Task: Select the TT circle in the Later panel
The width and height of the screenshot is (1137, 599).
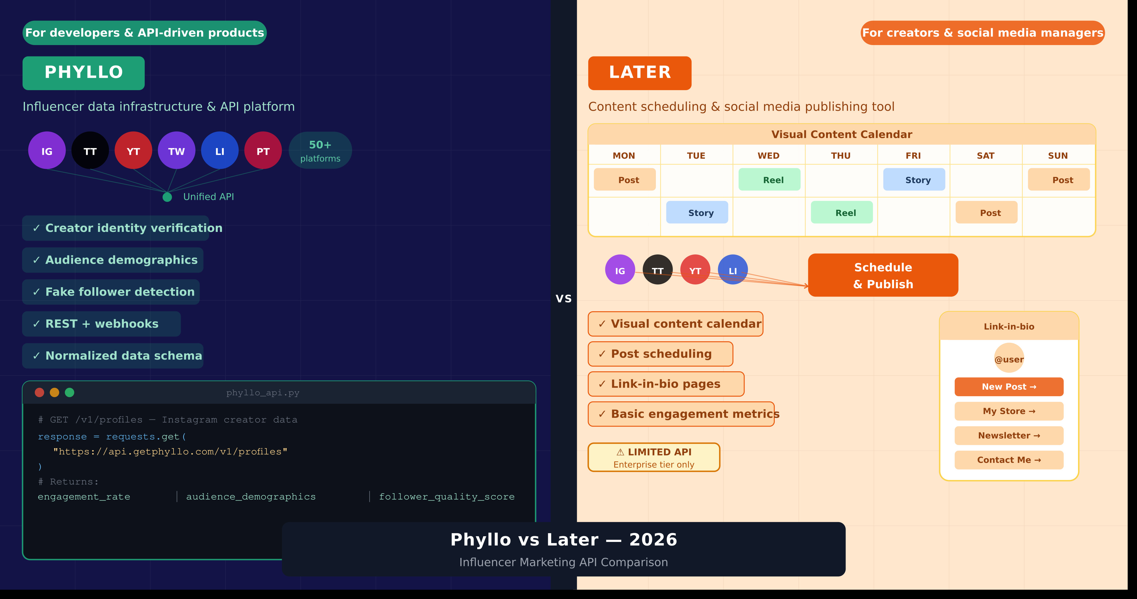Action: 658,270
